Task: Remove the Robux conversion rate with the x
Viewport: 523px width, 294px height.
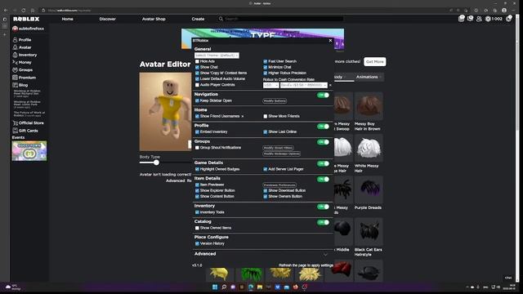Action: tap(330, 85)
